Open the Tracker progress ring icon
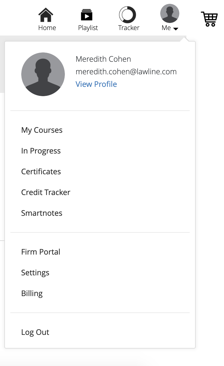Viewport: 224px width, 366px height. (128, 15)
